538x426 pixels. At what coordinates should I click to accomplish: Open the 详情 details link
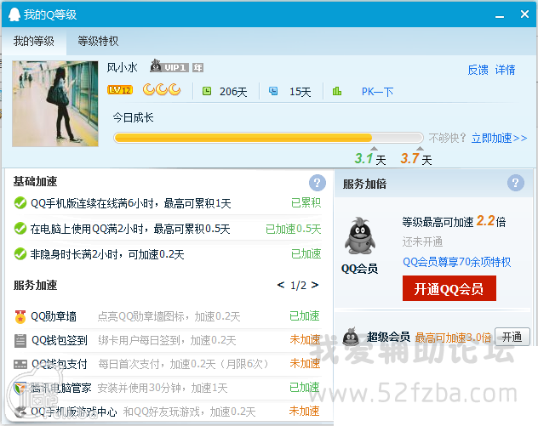(505, 70)
